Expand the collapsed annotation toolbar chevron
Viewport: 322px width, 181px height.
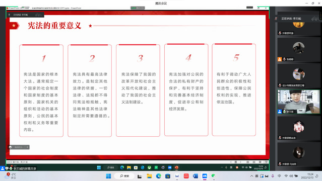tap(27, 147)
